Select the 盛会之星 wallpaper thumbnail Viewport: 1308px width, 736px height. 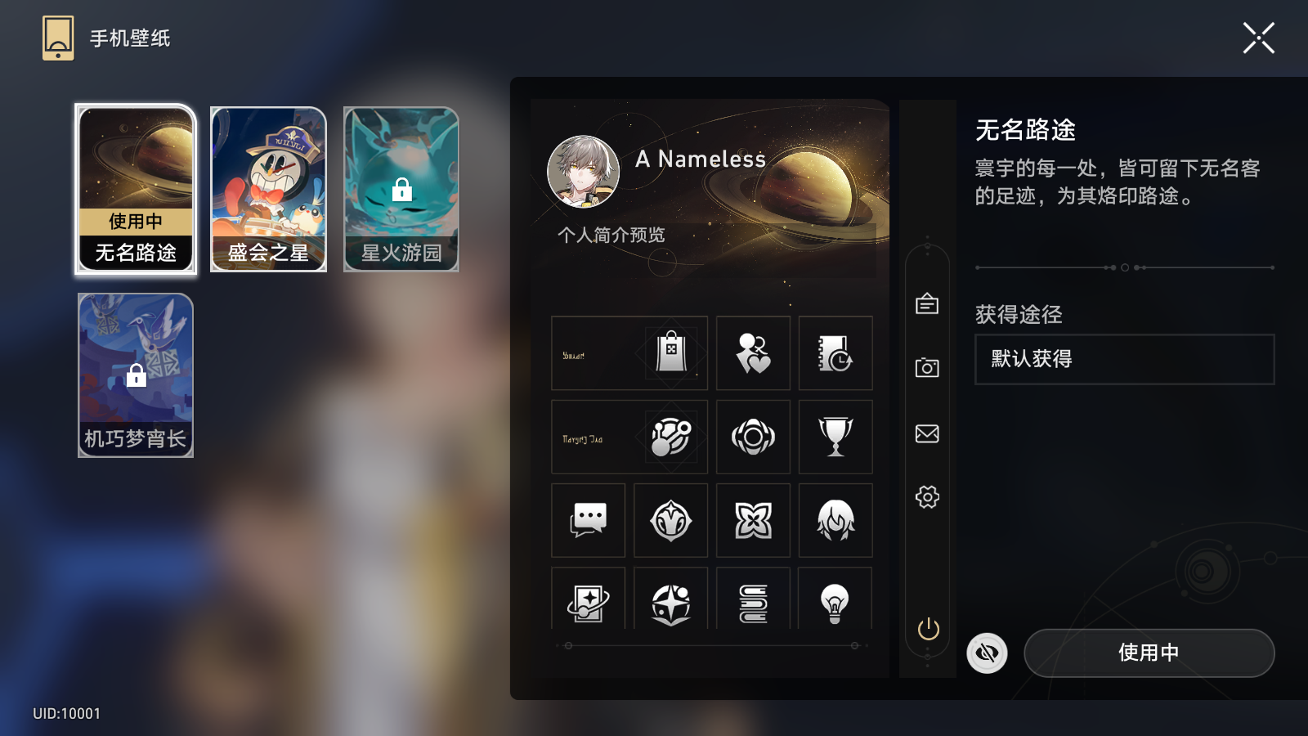pyautogui.click(x=268, y=189)
